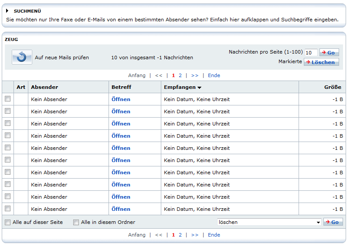This screenshot has height=247, width=350.
Task: Open the fourth message via Öffnen link
Action: click(121, 136)
